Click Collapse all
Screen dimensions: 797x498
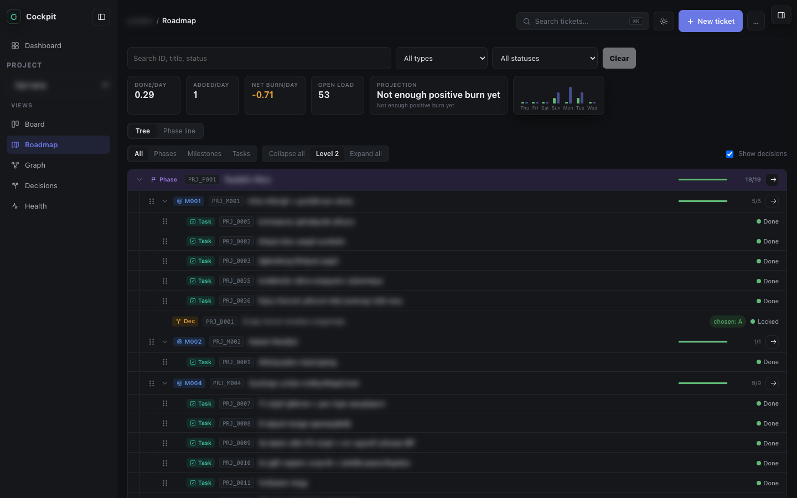pyautogui.click(x=287, y=154)
